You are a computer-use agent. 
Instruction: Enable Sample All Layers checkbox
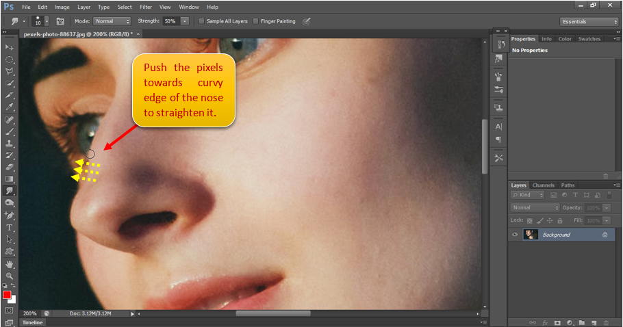coord(201,21)
